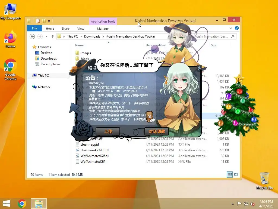The height and width of the screenshot is (209, 278).
Task: Click Downloads in the address breadcrumb
Action: pyautogui.click(x=92, y=36)
